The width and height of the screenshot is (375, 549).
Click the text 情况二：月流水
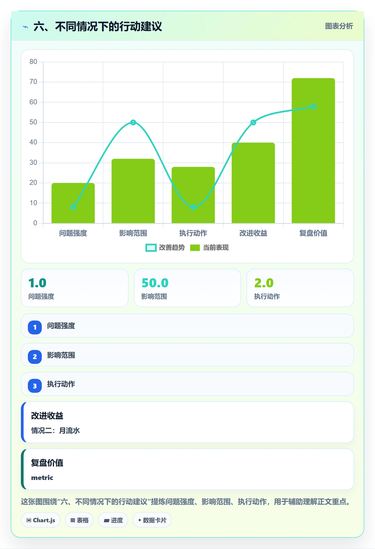coord(55,430)
